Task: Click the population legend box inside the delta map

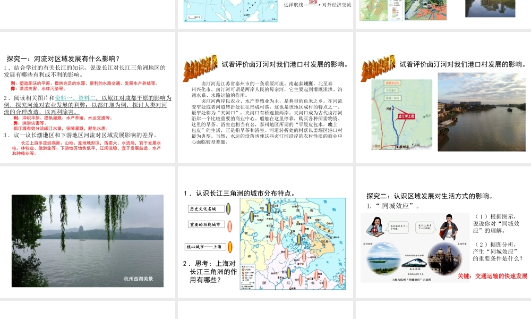Action: [249, 276]
